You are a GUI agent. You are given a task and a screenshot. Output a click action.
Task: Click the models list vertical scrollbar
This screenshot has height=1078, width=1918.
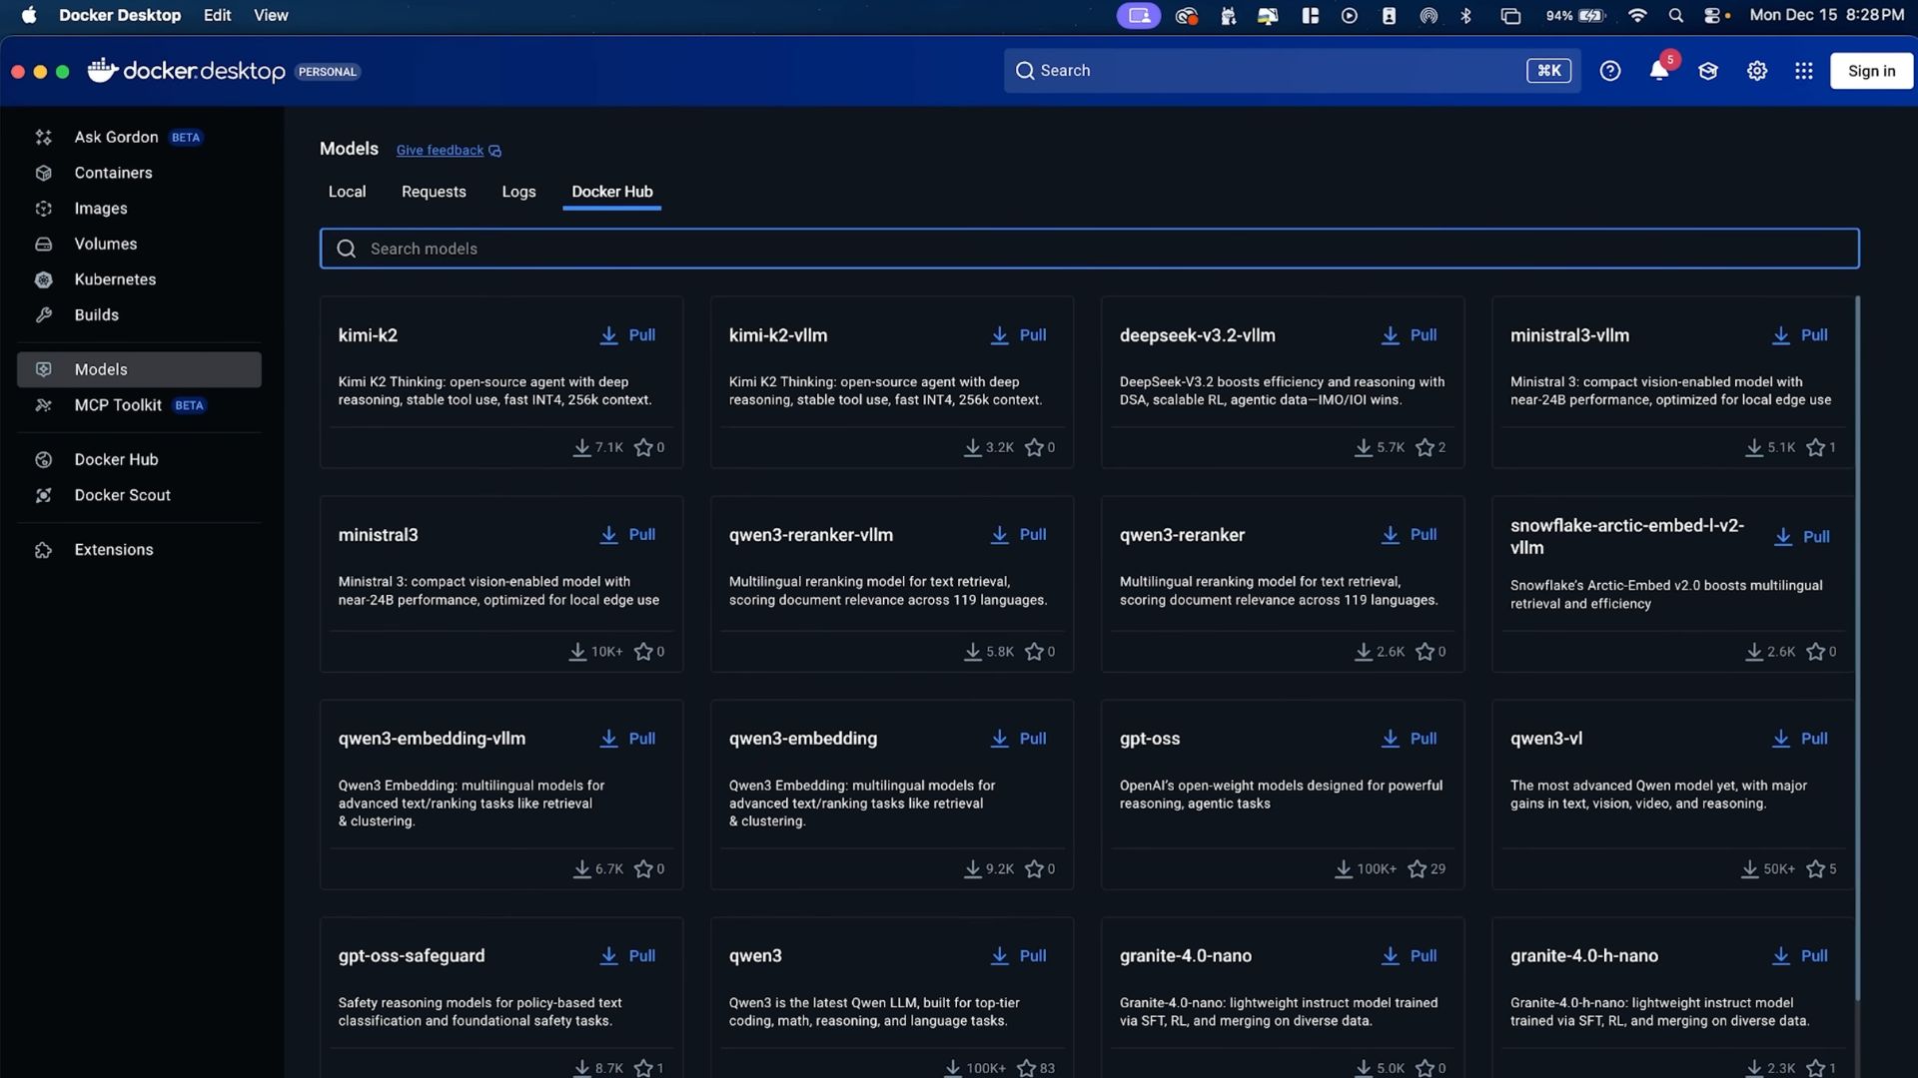(x=1857, y=649)
